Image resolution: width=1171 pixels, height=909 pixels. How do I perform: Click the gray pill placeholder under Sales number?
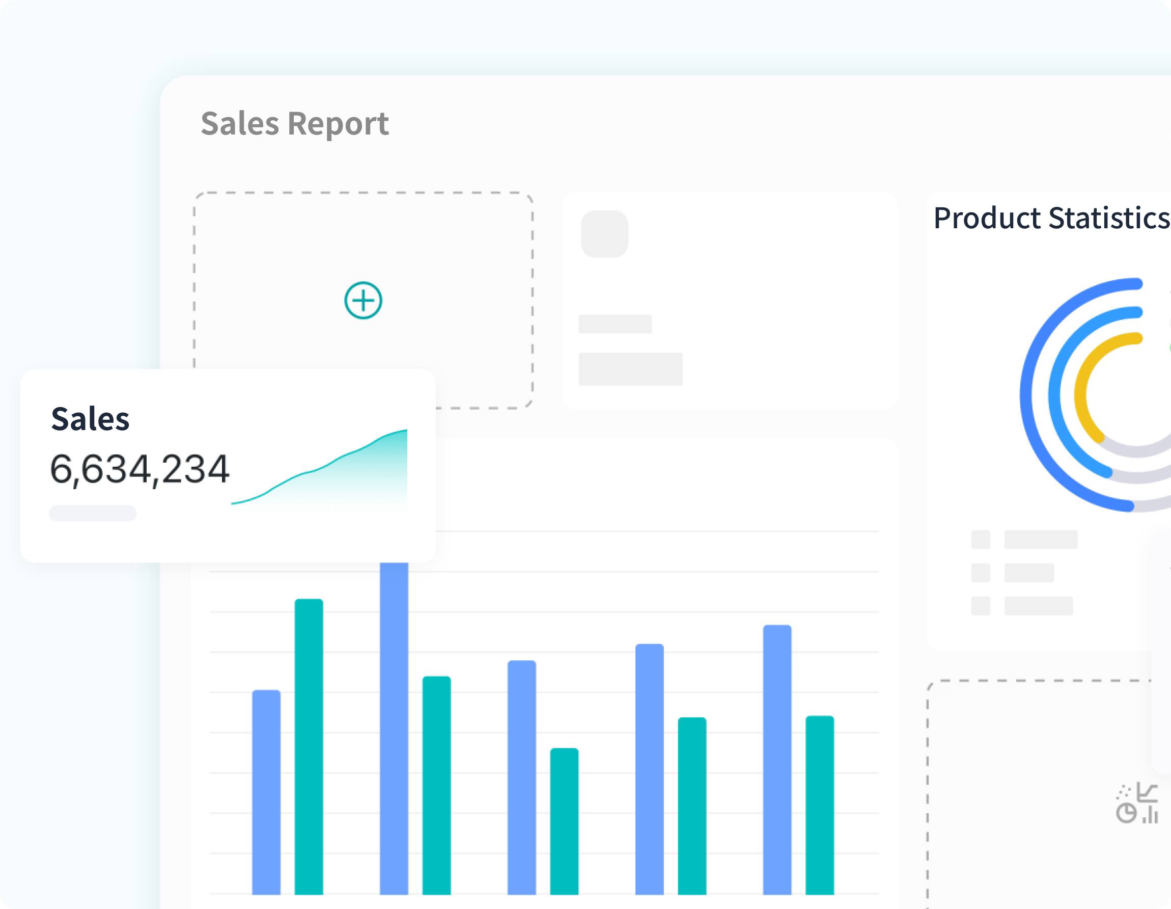point(93,513)
